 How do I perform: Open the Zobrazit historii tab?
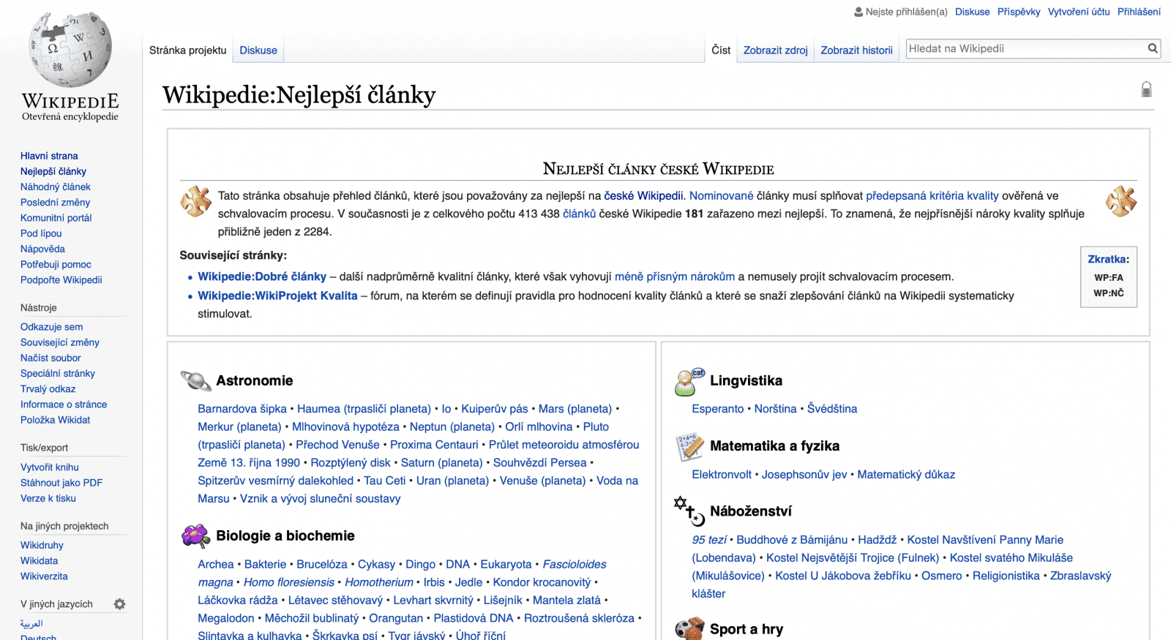coord(856,50)
